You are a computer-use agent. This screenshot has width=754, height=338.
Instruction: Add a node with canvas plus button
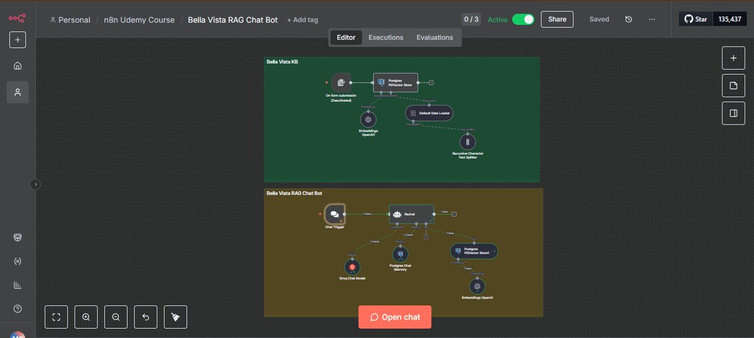point(733,58)
